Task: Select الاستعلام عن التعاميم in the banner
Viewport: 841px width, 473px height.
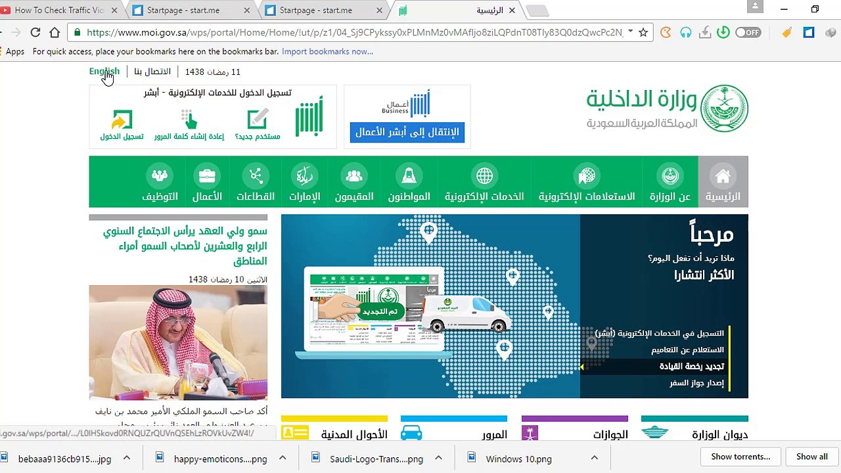Action: click(x=687, y=349)
